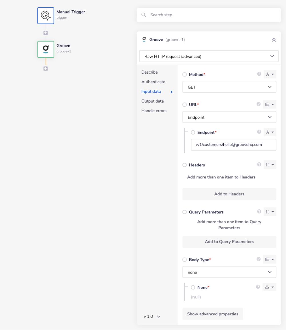Image resolution: width=286 pixels, height=330 pixels.
Task: Open the GET method dropdown
Action: pyautogui.click(x=229, y=87)
